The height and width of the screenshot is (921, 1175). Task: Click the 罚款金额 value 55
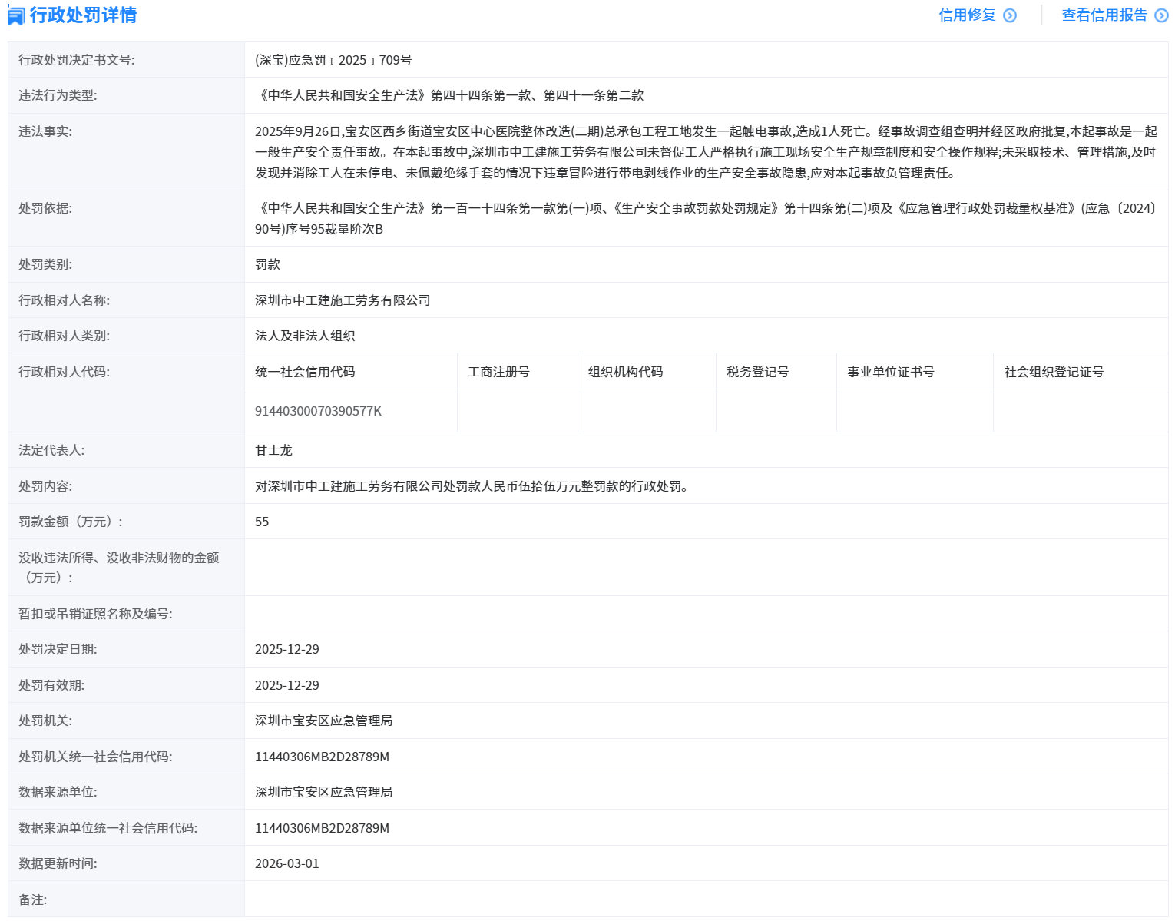[x=262, y=522]
